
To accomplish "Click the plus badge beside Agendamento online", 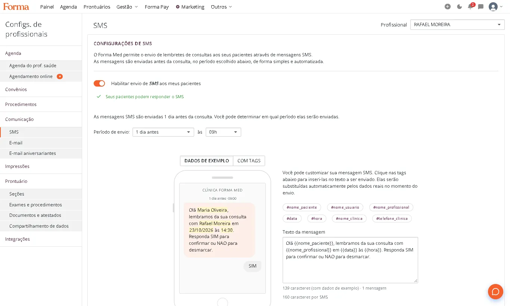I will pos(60,76).
